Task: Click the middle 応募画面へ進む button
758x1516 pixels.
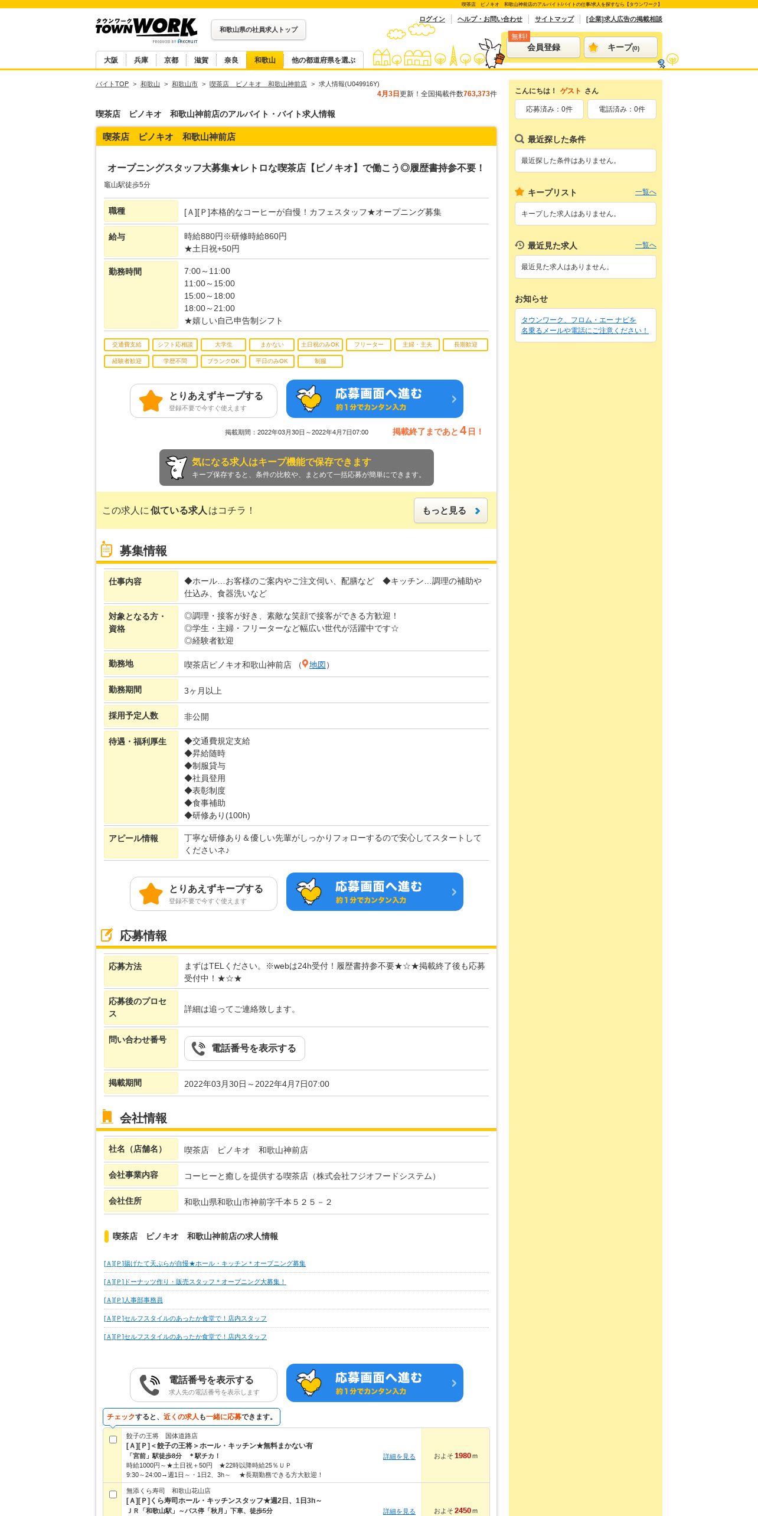Action: (375, 891)
